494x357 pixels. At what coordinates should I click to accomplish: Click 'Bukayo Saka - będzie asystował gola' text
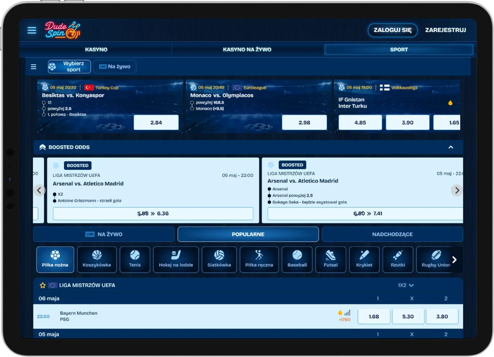tap(310, 202)
